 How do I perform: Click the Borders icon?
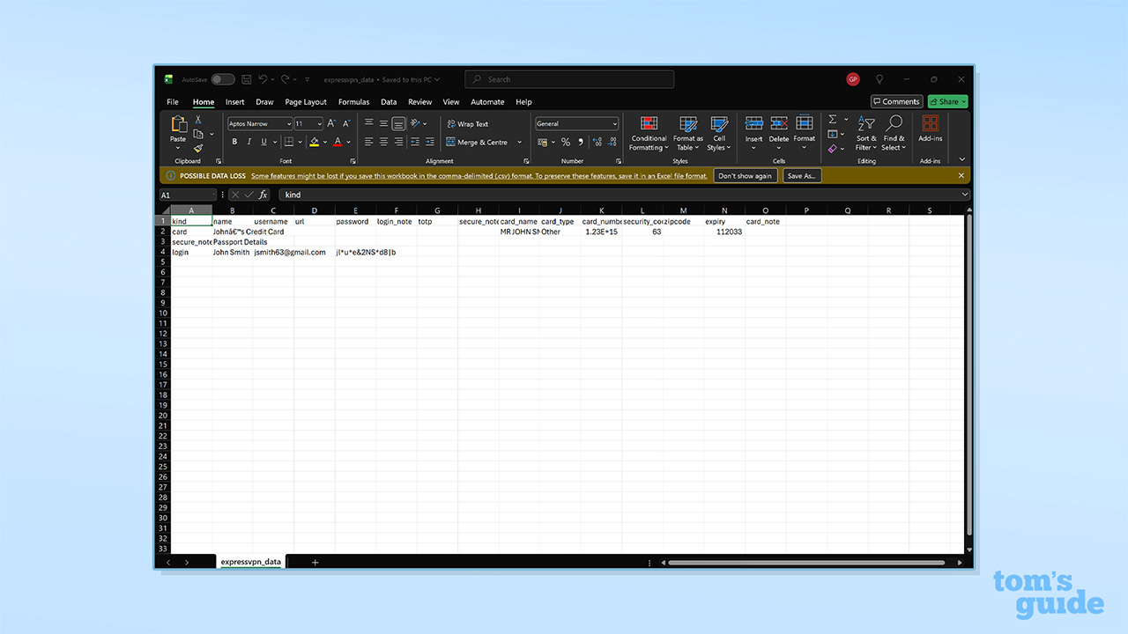[x=288, y=142]
